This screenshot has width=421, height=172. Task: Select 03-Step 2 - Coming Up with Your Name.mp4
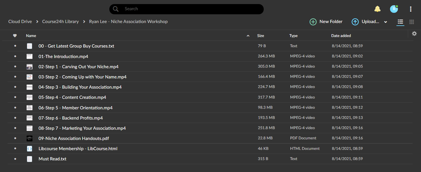point(82,77)
